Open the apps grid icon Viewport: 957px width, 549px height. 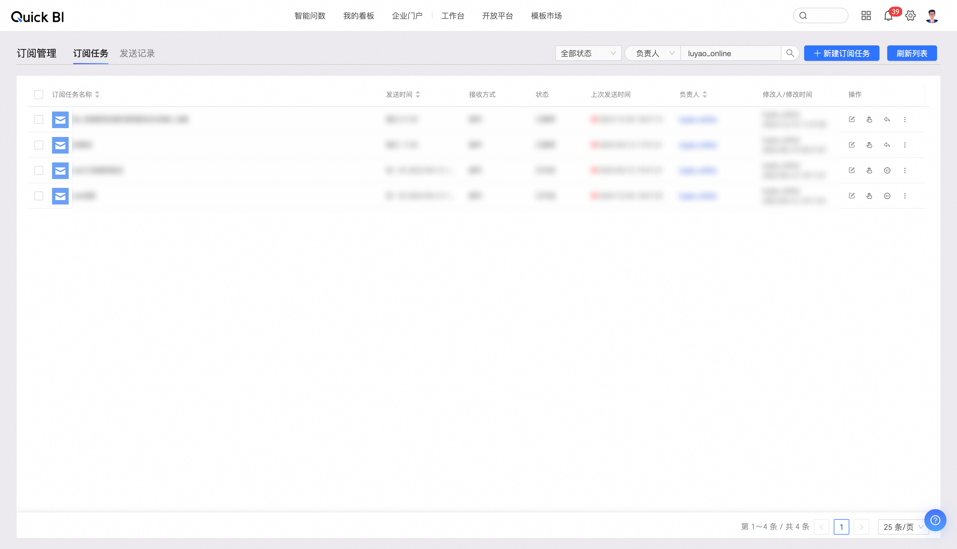pyautogui.click(x=866, y=16)
